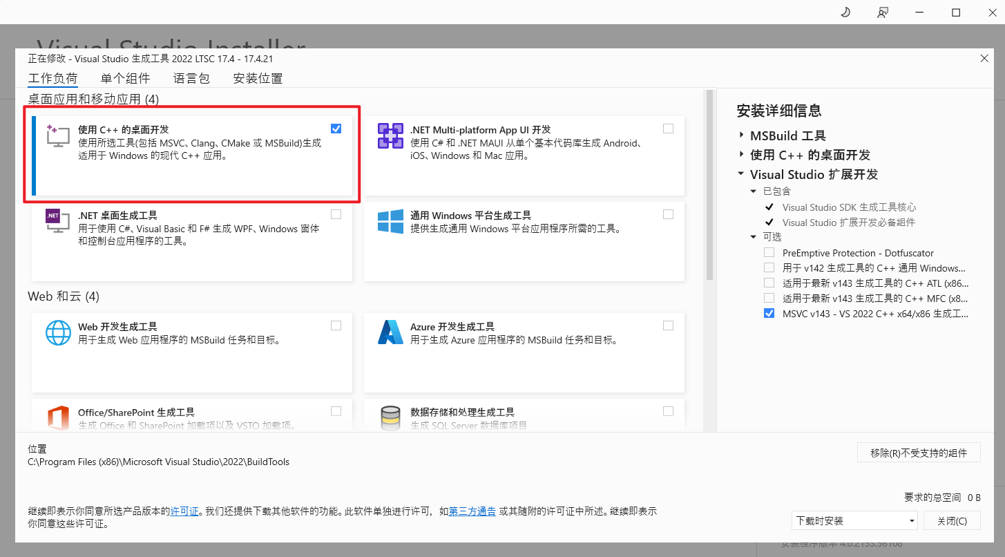
Task: Click the Web 开发生成工具 globe icon
Action: pyautogui.click(x=58, y=332)
